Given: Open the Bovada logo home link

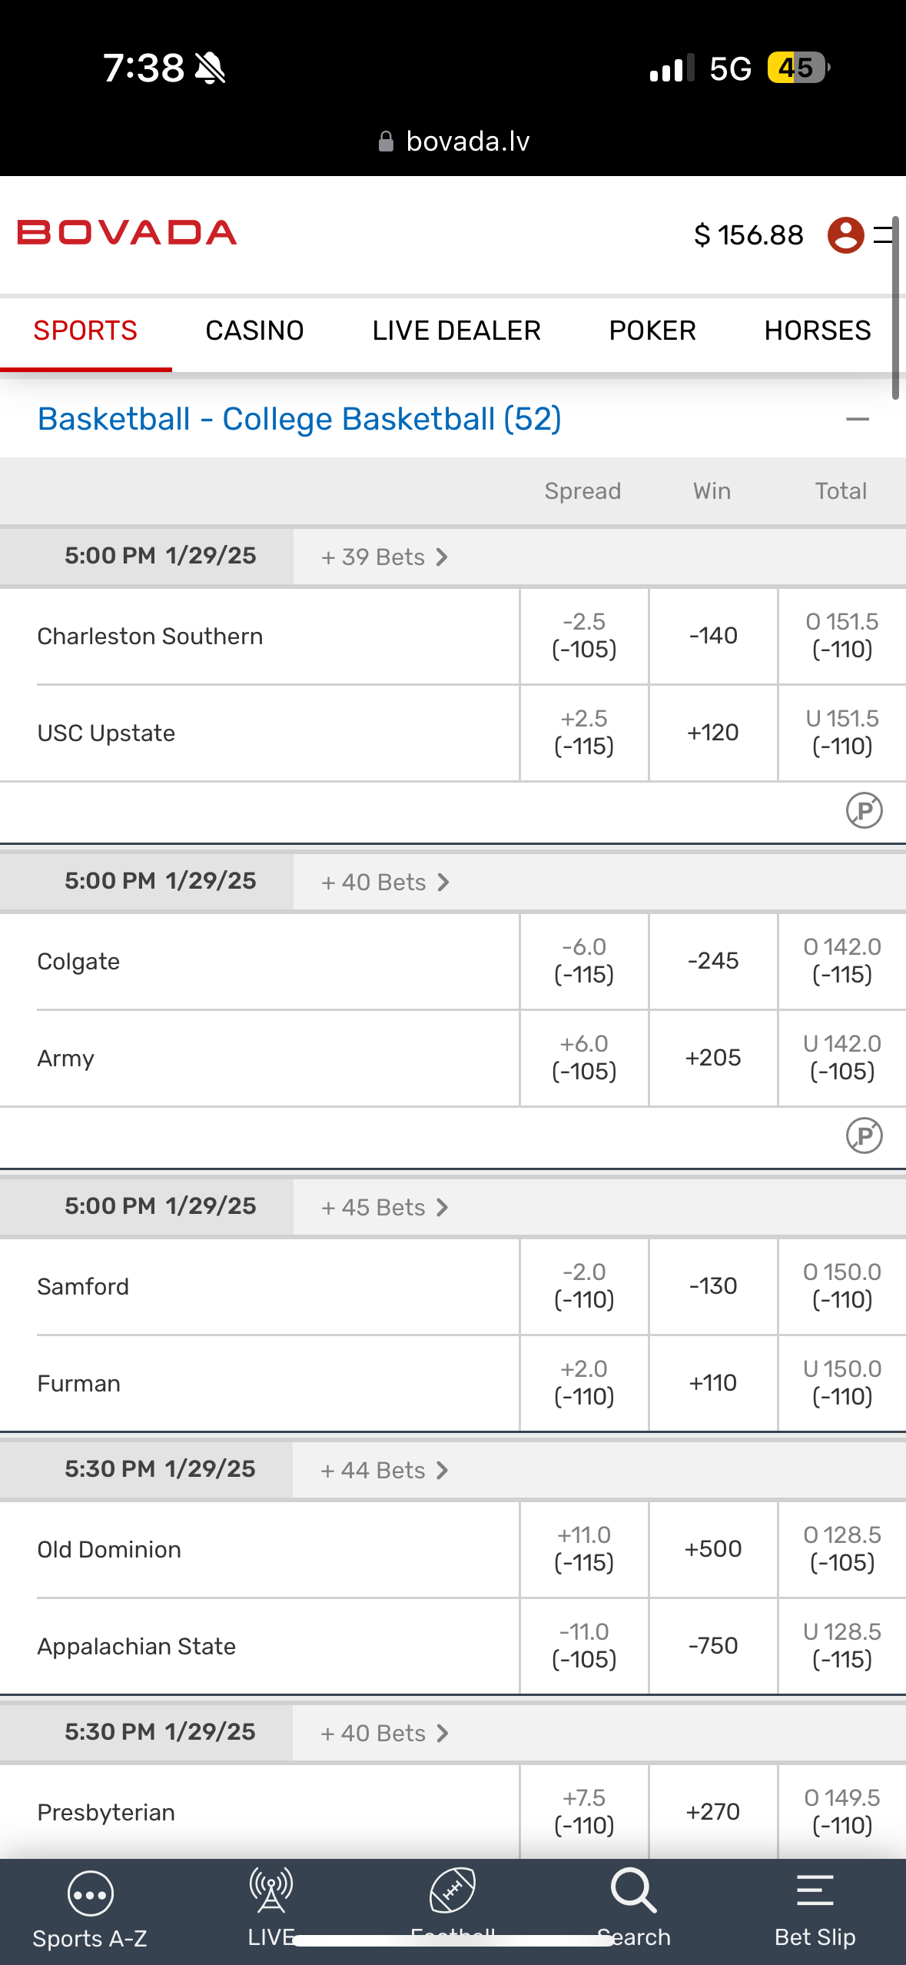Looking at the screenshot, I should click(127, 233).
